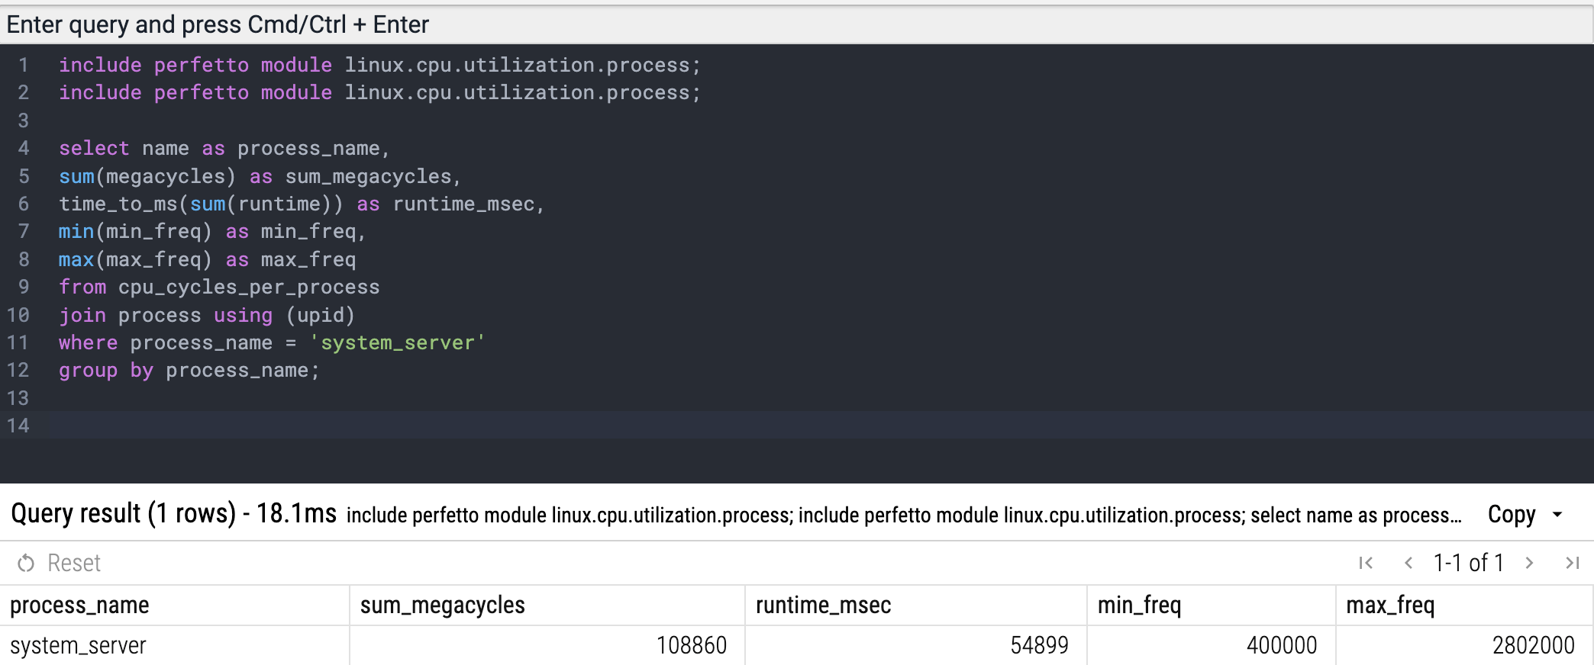
Task: Select the process_name column header
Action: point(79,606)
